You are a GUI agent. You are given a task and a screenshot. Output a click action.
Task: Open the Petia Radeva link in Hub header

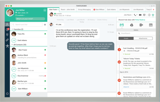tap(140, 20)
